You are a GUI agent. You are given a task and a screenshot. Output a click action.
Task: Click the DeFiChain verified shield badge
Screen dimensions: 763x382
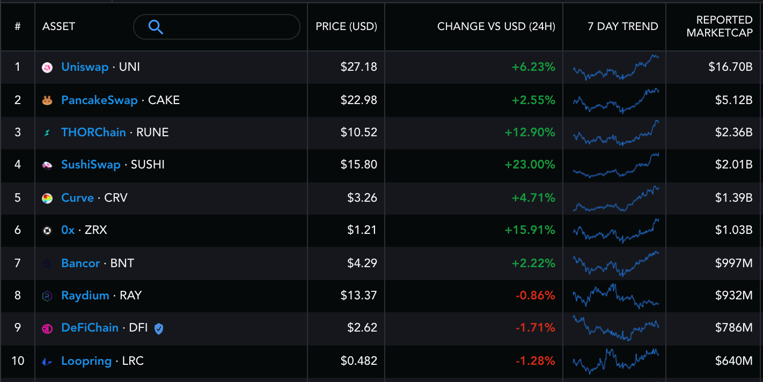point(159,328)
